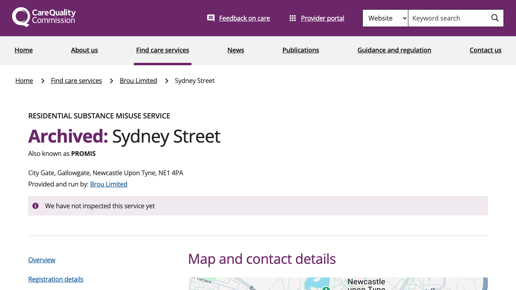Follow the Feedback on care link
This screenshot has width=516, height=290.
pyautogui.click(x=244, y=18)
